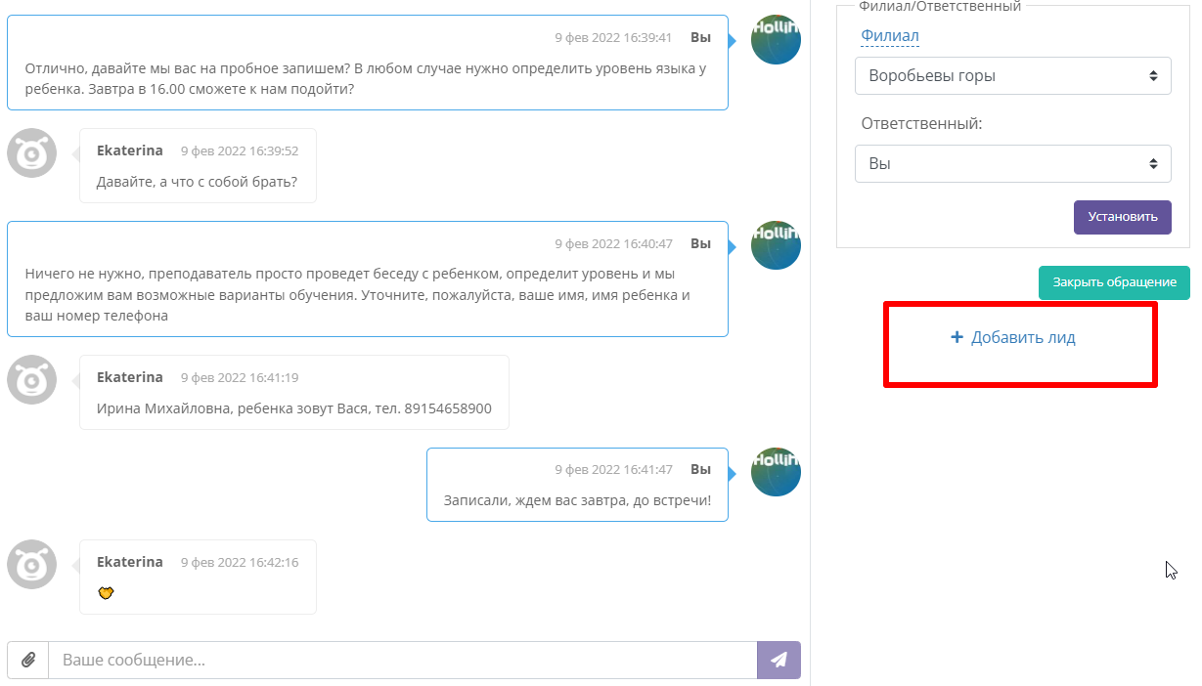Click operator avatar beside the 16:41:47 message
This screenshot has height=686, width=1202.
(776, 471)
